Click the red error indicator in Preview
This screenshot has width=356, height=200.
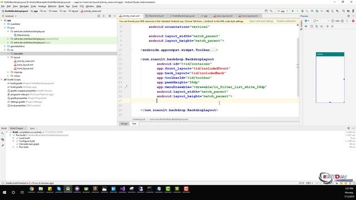(x=353, y=21)
